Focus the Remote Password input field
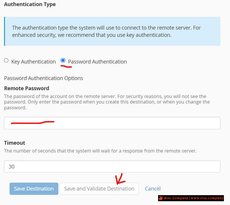 112,123
